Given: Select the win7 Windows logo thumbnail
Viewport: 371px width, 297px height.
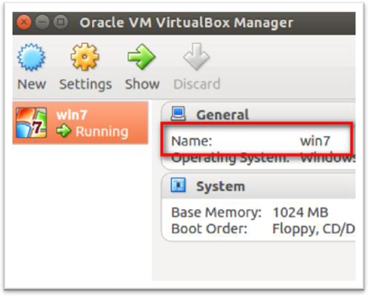Looking at the screenshot, I should click(x=31, y=123).
